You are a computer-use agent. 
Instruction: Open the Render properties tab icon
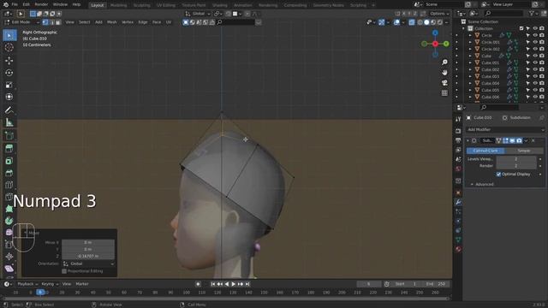point(458,131)
